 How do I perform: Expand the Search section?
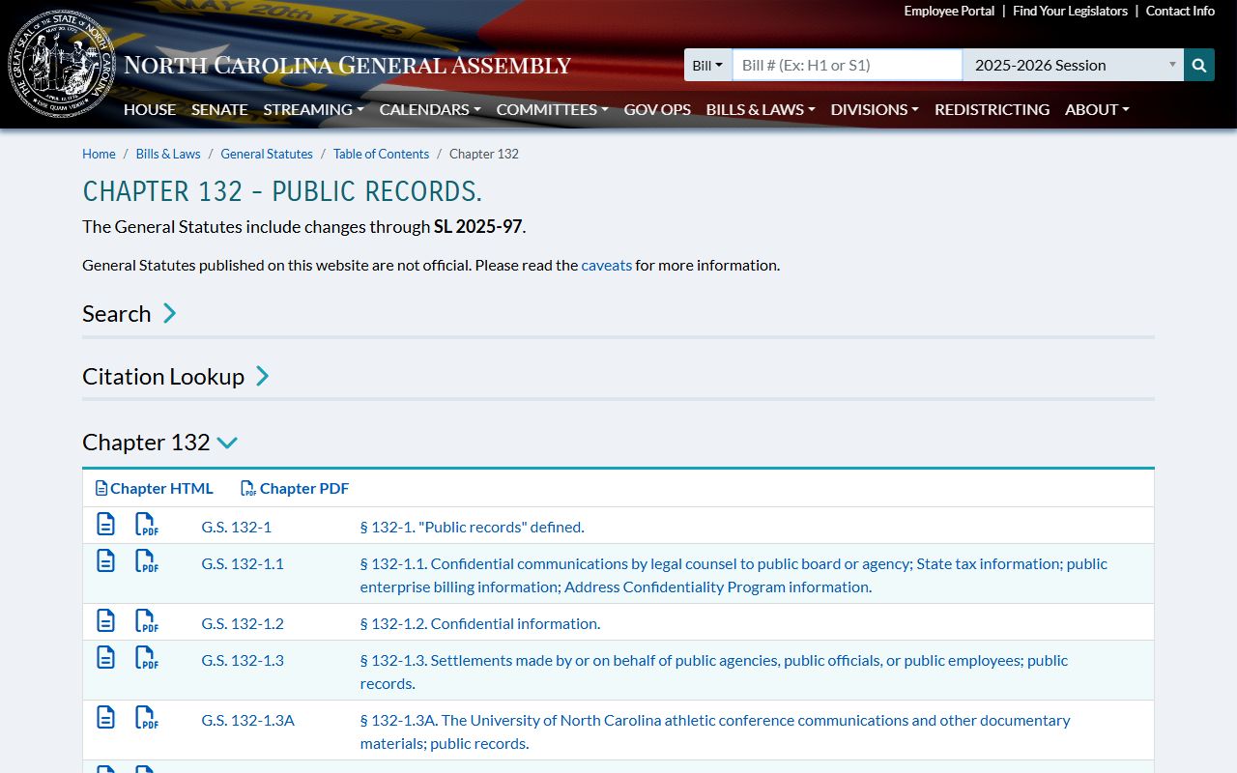pyautogui.click(x=129, y=313)
